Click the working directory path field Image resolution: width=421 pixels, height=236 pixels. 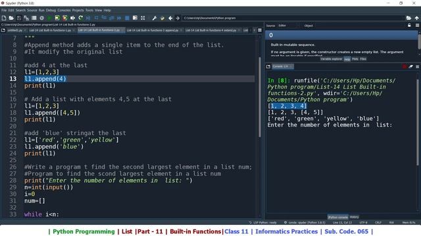[x=293, y=18]
